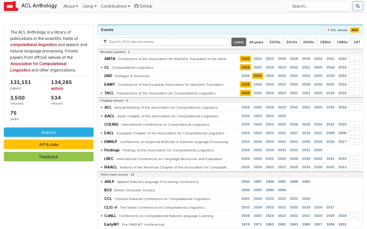Click the green Feedback button
Image resolution: width=367 pixels, height=229 pixels.
click(x=49, y=157)
